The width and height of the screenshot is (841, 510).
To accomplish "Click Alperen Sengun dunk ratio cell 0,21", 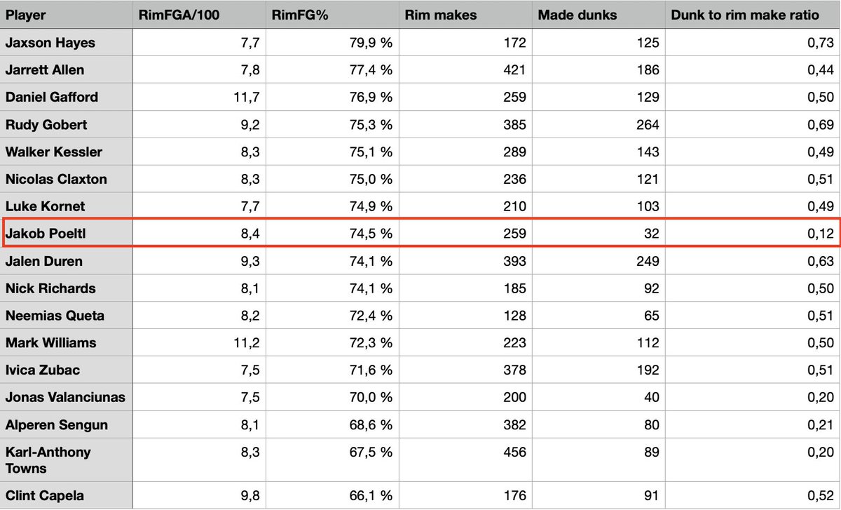I will pyautogui.click(x=753, y=424).
